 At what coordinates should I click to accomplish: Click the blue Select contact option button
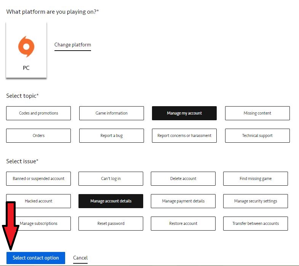[36, 258]
